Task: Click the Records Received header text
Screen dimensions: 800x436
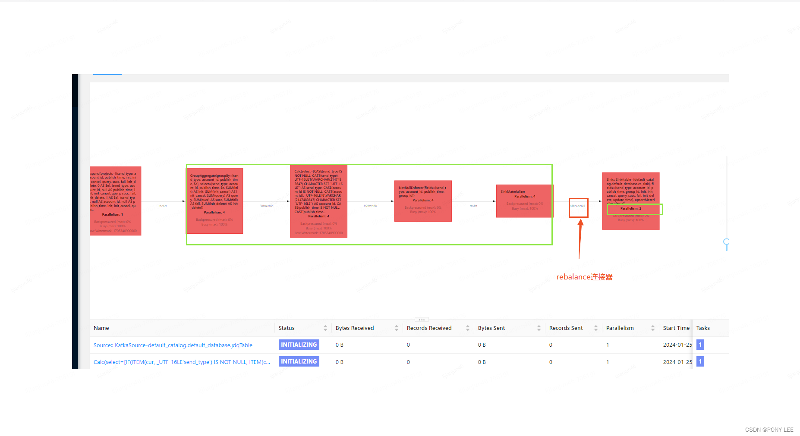Action: 429,328
